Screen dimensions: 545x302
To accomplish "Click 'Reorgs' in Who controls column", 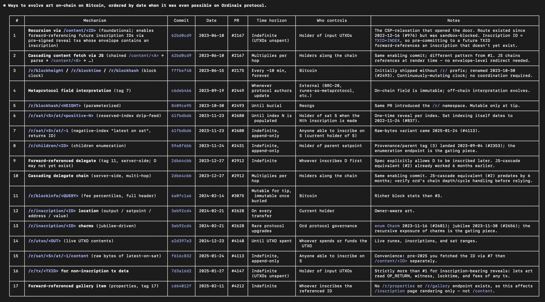I will [x=306, y=106].
